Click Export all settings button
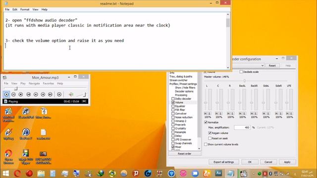Image resolution: width=317 pixels, height=178 pixels. (223, 162)
